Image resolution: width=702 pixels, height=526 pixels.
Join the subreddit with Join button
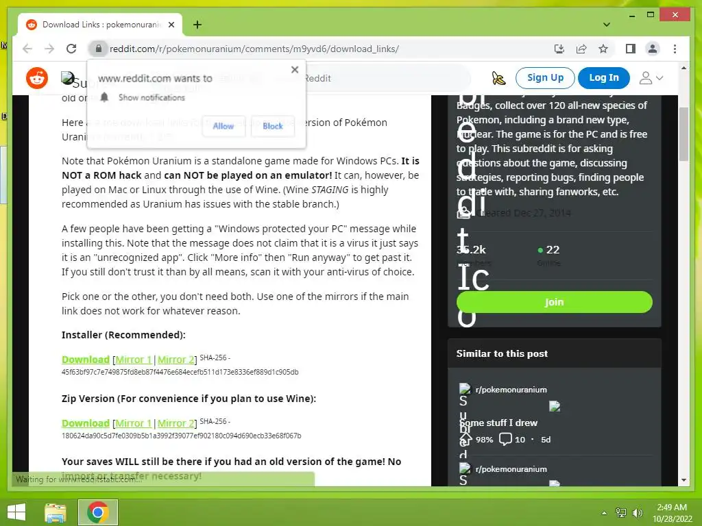[x=554, y=302]
